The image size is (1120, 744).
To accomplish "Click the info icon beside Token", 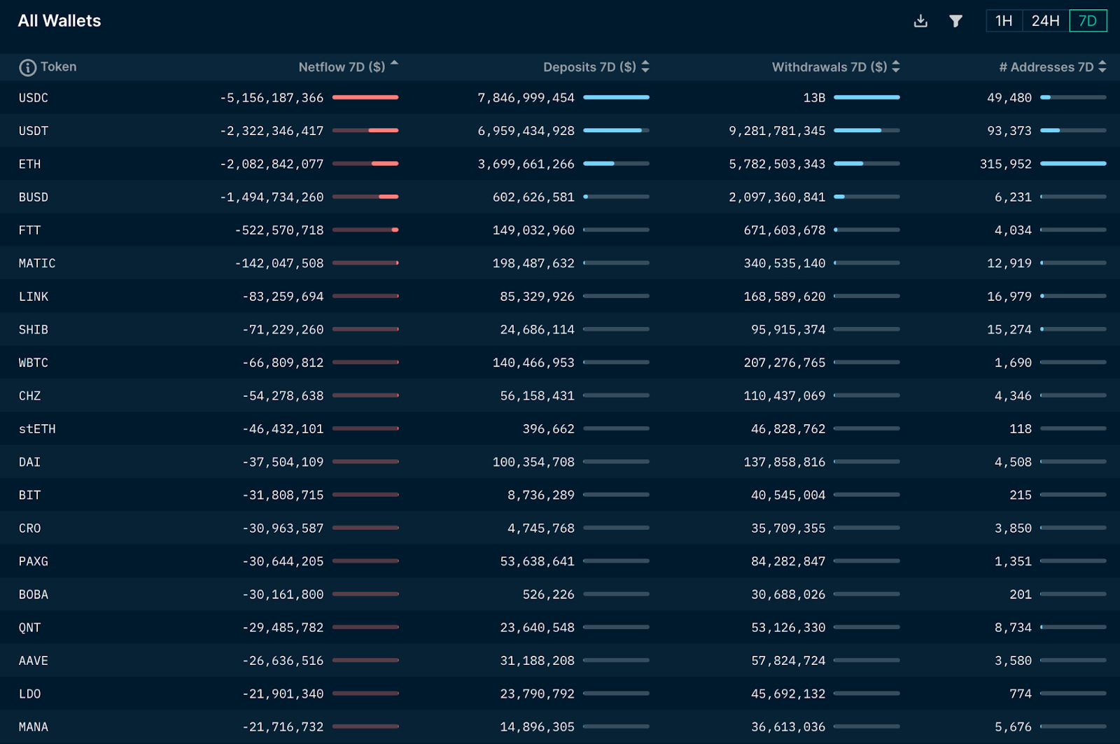I will pos(27,67).
